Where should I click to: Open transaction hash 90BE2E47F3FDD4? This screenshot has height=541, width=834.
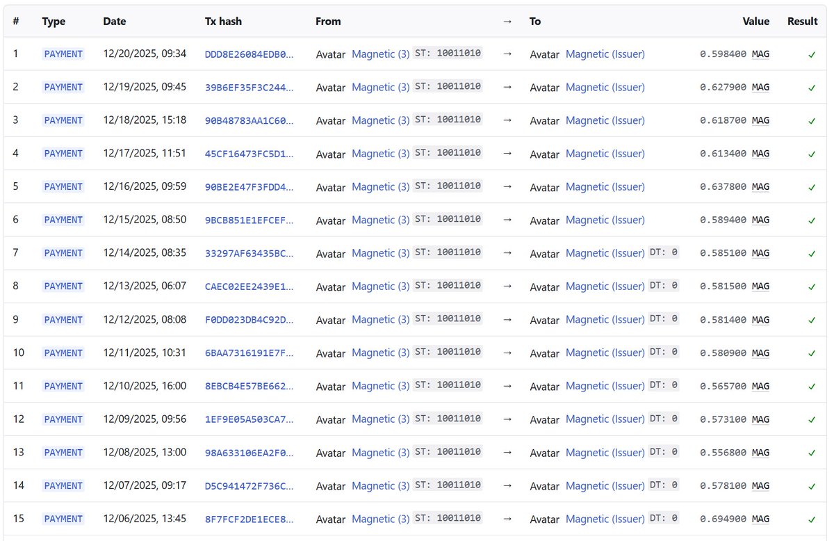249,187
